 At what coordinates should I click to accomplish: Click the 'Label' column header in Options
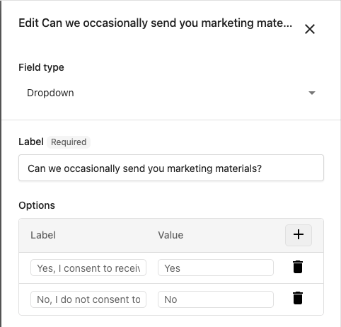click(x=43, y=235)
